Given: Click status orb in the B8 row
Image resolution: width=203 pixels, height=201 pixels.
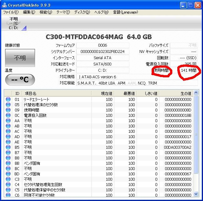Looking at the screenshot, I should pos(8,158).
